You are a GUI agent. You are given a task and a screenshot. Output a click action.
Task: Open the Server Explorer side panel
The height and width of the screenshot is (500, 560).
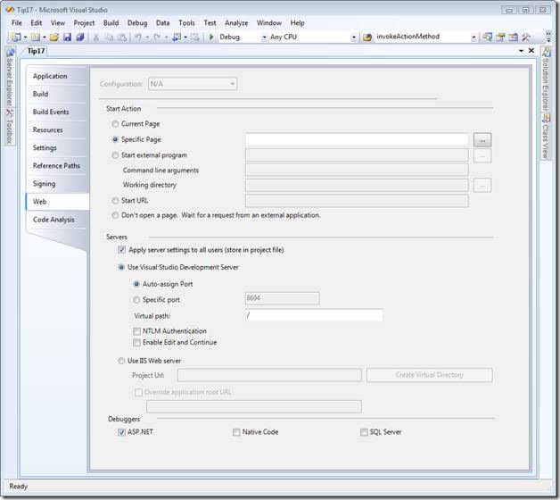tap(10, 78)
